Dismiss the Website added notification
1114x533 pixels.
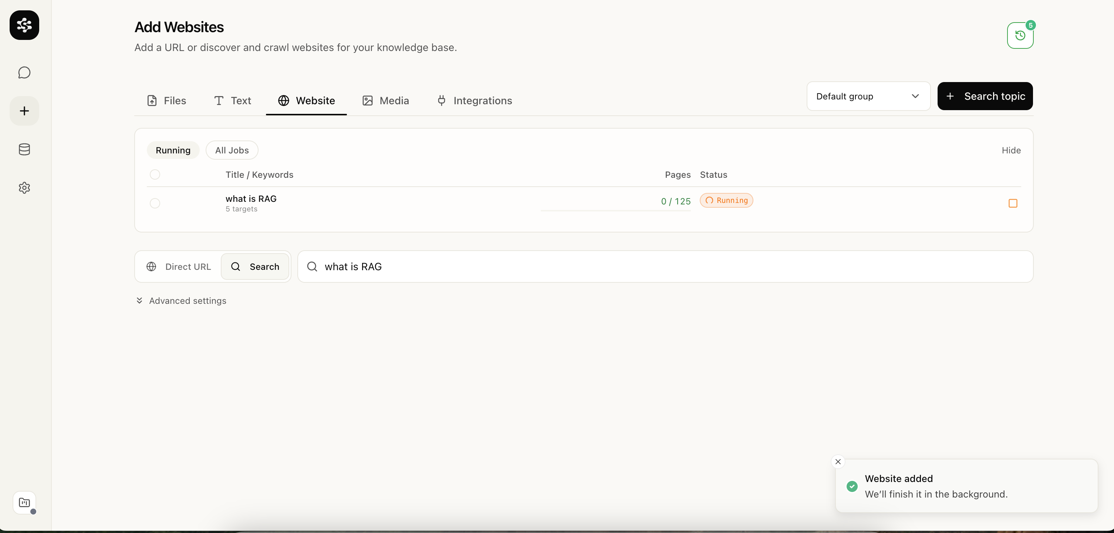(x=838, y=462)
